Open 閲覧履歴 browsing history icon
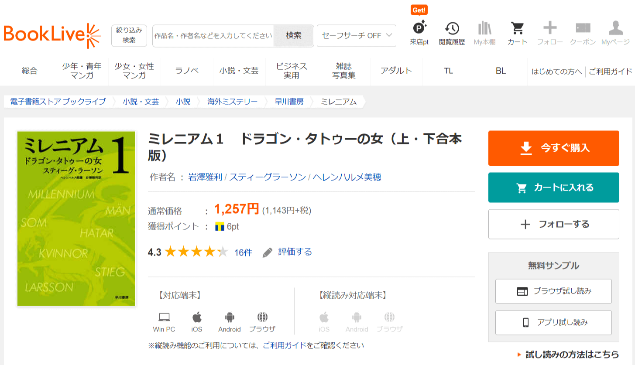The image size is (635, 365). [x=452, y=29]
